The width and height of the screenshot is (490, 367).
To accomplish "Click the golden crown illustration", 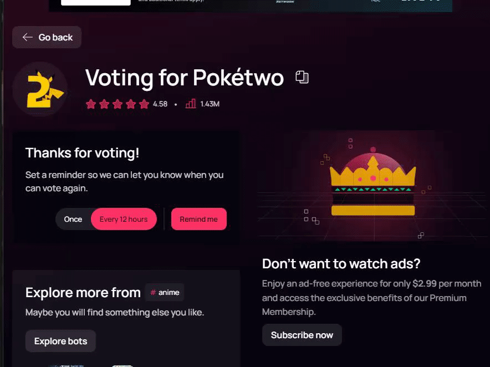I will pos(373,185).
